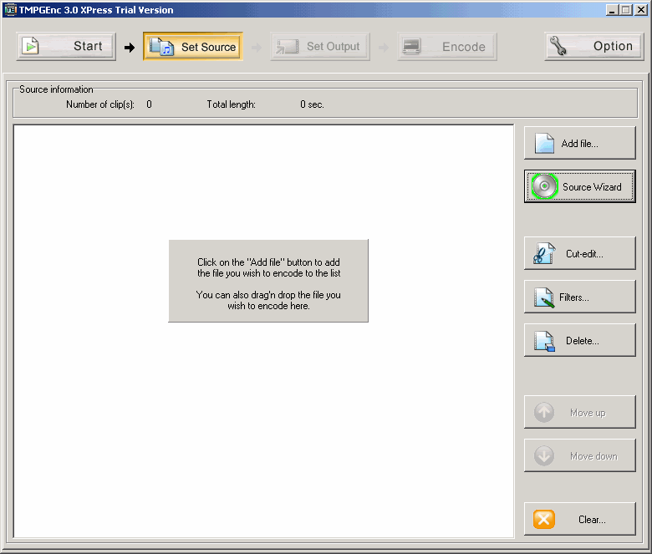This screenshot has height=554, width=652.
Task: Click the blank page icon for Add file
Action: tap(544, 144)
